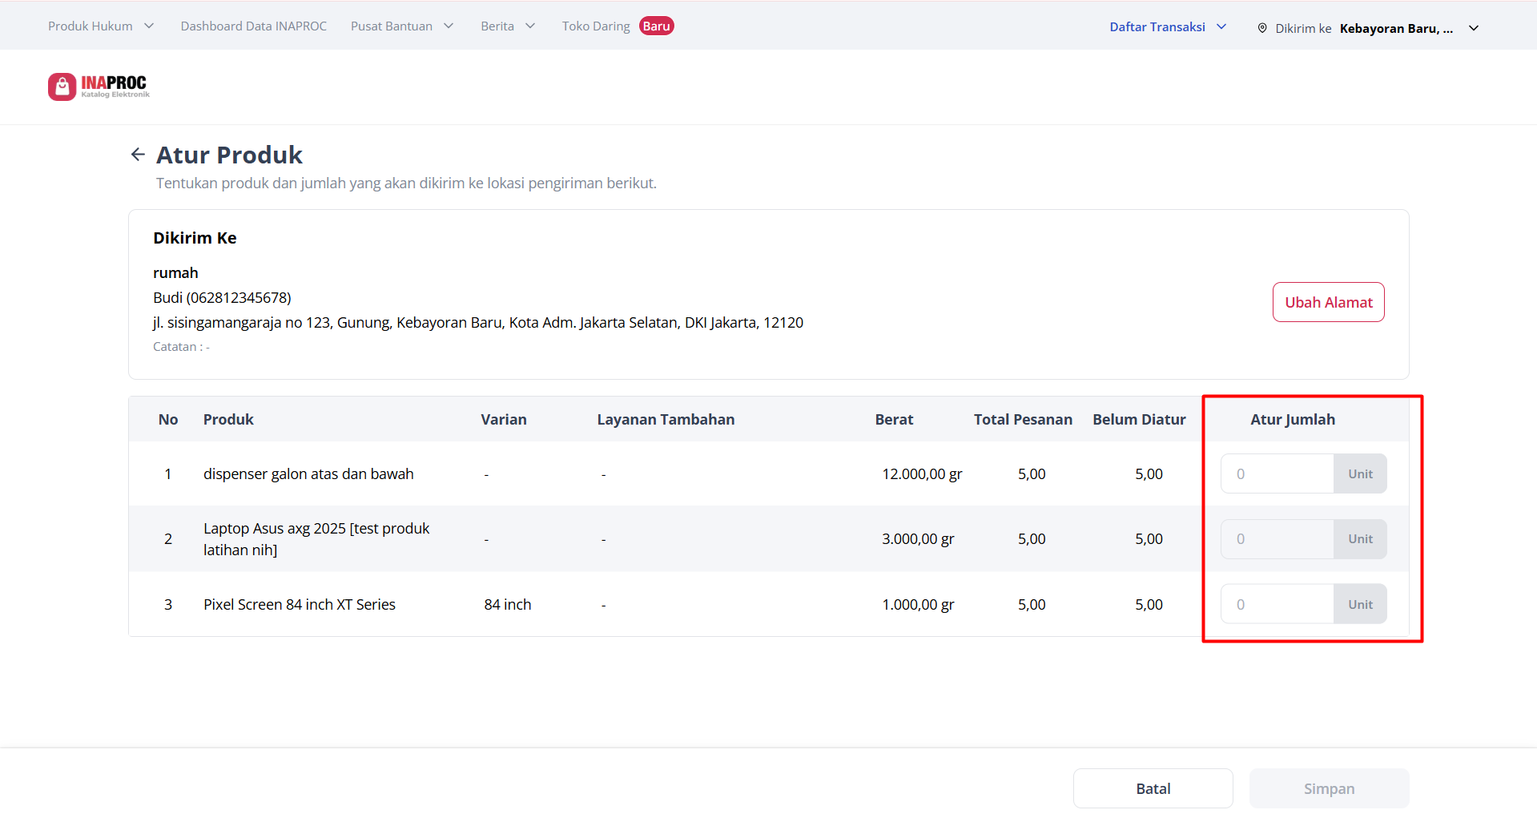Open the Daftar Transaksi dropdown
The width and height of the screenshot is (1537, 826).
pos(1168,27)
